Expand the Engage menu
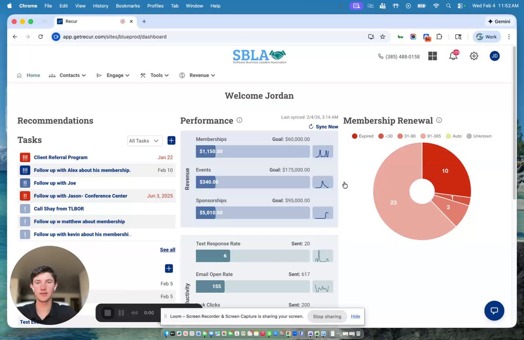The height and width of the screenshot is (340, 524). point(113,76)
